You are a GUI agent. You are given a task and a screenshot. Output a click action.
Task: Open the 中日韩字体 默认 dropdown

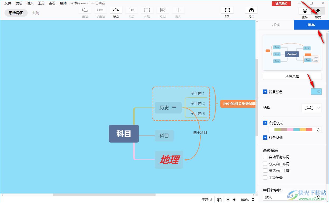coord(292,197)
